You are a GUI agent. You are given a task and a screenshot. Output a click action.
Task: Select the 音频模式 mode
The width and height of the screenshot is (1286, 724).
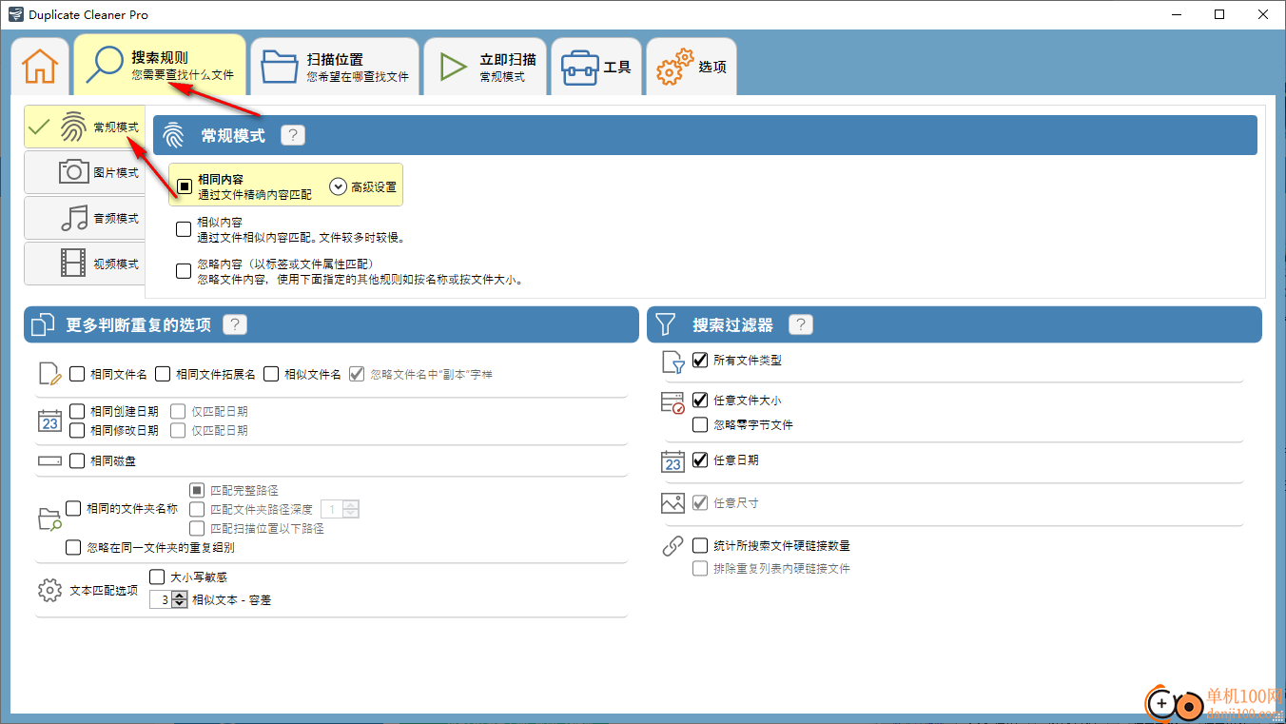pyautogui.click(x=86, y=218)
